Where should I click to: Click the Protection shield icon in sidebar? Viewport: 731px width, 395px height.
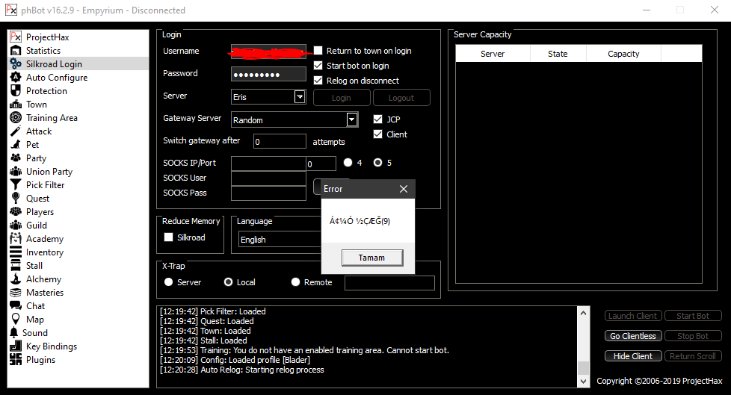tap(16, 91)
